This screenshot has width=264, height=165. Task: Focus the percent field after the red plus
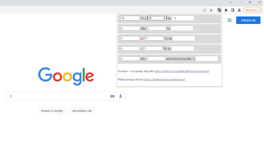click(x=154, y=38)
